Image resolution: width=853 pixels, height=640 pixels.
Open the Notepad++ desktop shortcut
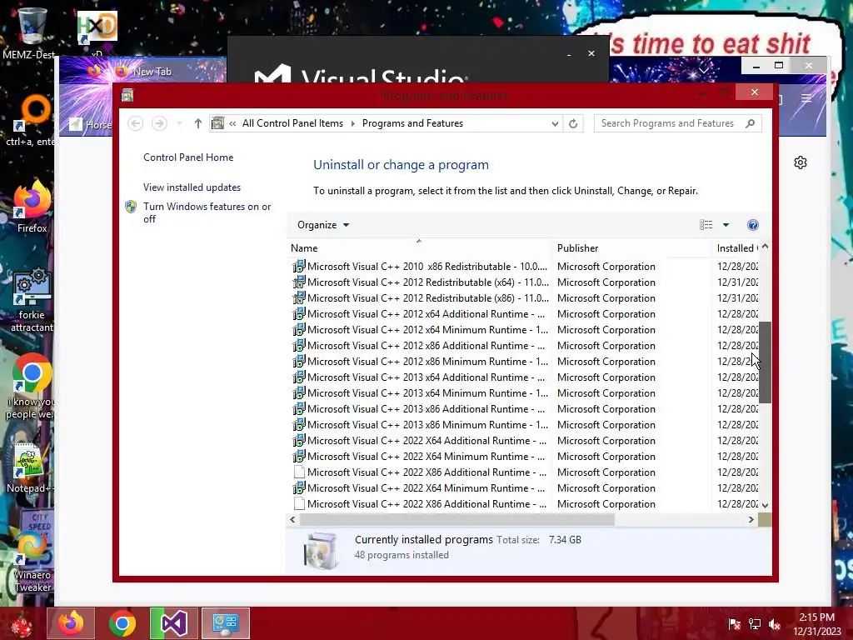30,468
